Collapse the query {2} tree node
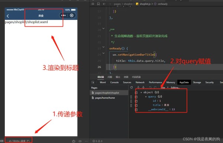Viewport: 223px width, 143px height. 146,97
